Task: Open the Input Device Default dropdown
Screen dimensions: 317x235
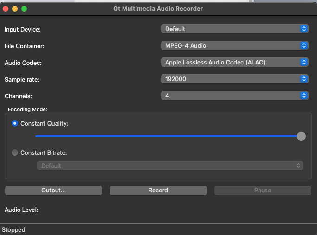Action: pos(234,29)
